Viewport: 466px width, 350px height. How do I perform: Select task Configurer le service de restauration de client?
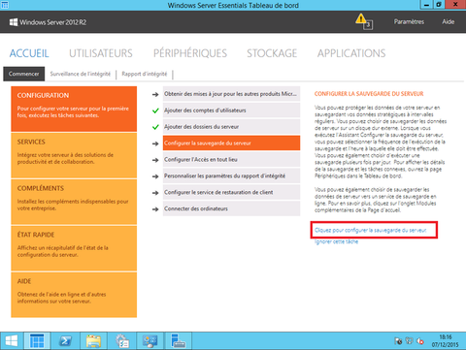(231, 192)
